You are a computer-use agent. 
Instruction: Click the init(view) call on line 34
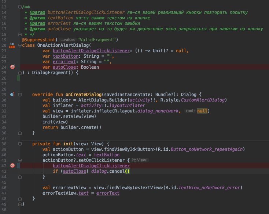tap(55, 122)
